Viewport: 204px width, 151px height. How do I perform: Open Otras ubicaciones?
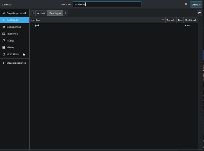pos(16,63)
